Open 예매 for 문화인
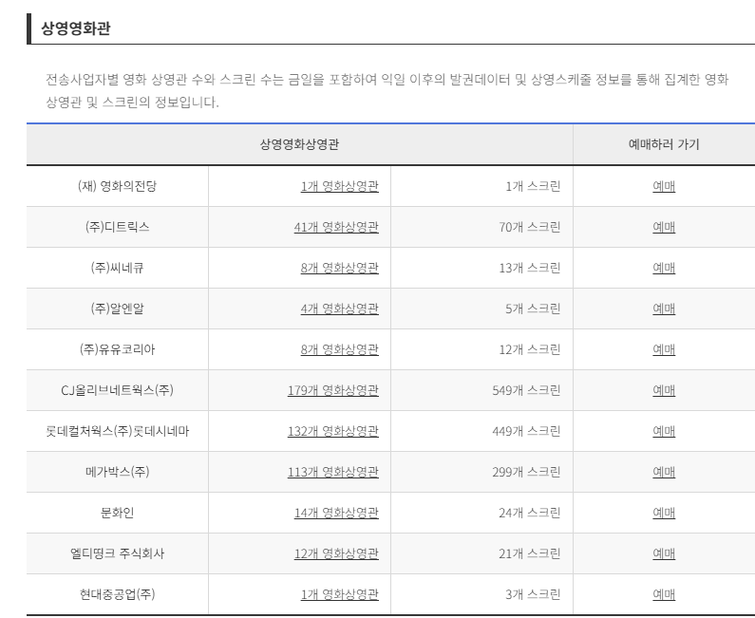Viewport: 755px width, 618px height. [664, 513]
